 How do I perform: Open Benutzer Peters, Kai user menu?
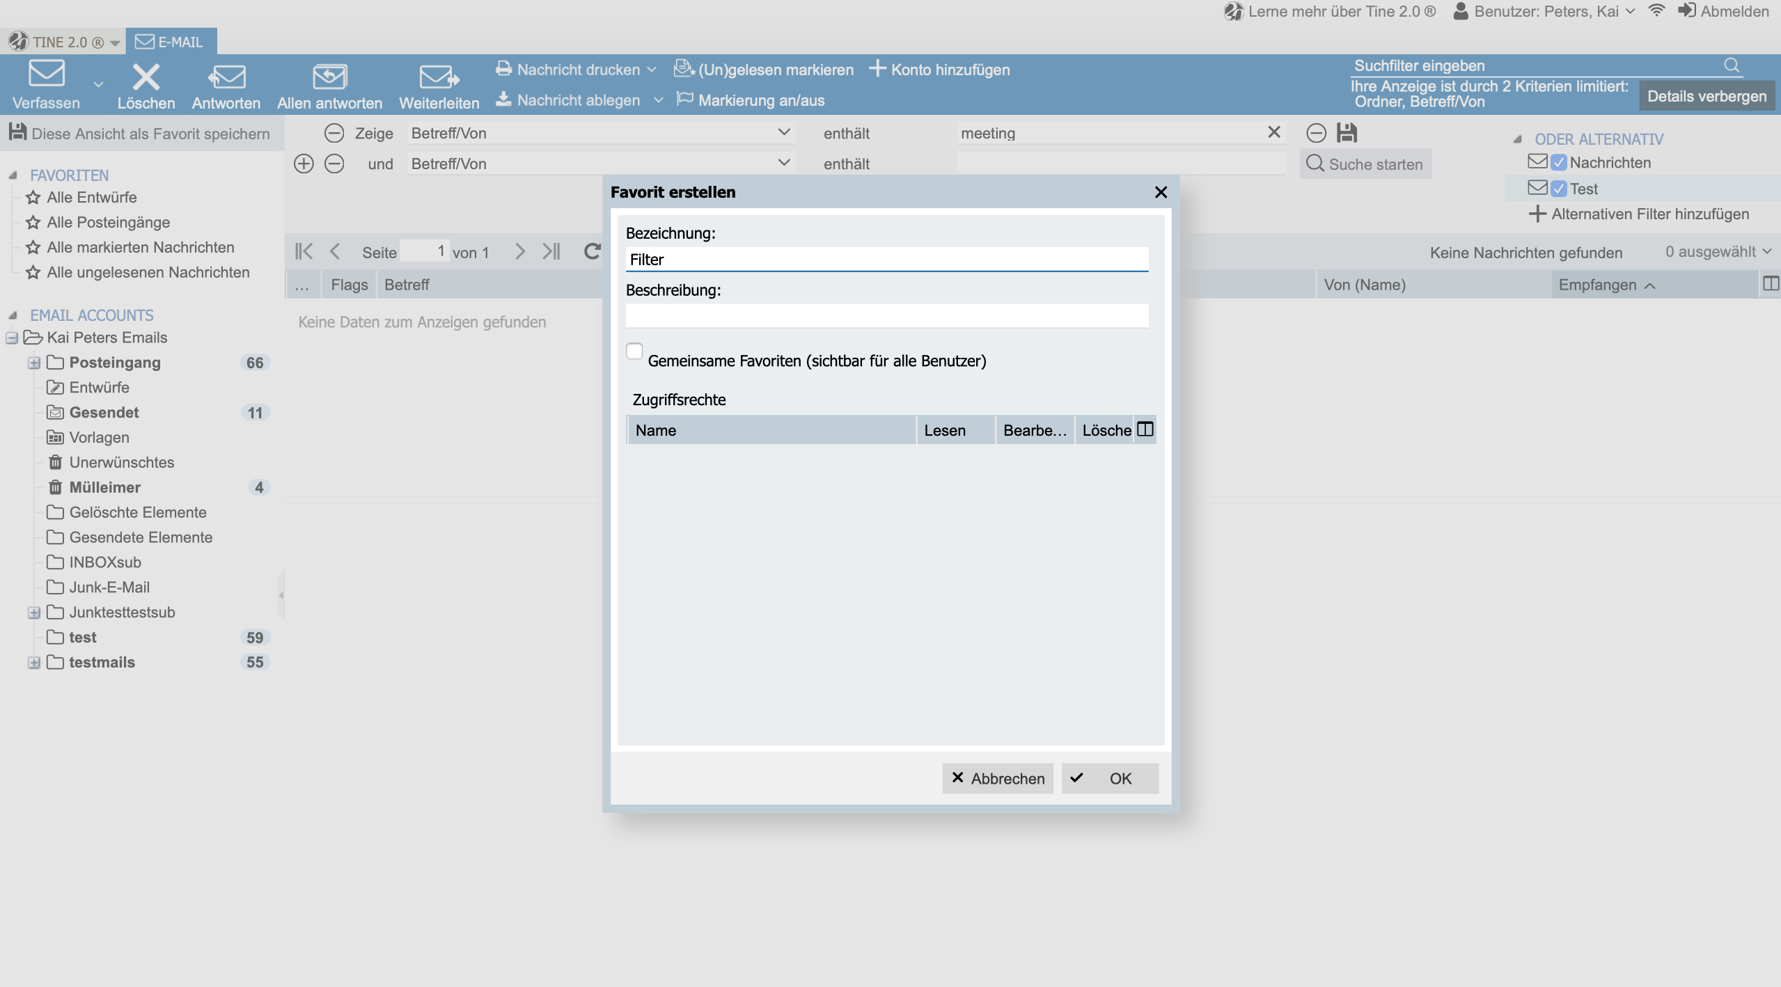pyautogui.click(x=1544, y=11)
